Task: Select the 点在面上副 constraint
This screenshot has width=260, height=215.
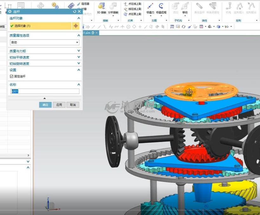Action: [133, 14]
